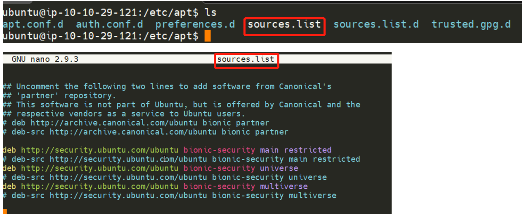
Task: Click the security.ubuntu.com URL on the first uncommented deb line
Action: click(100, 150)
